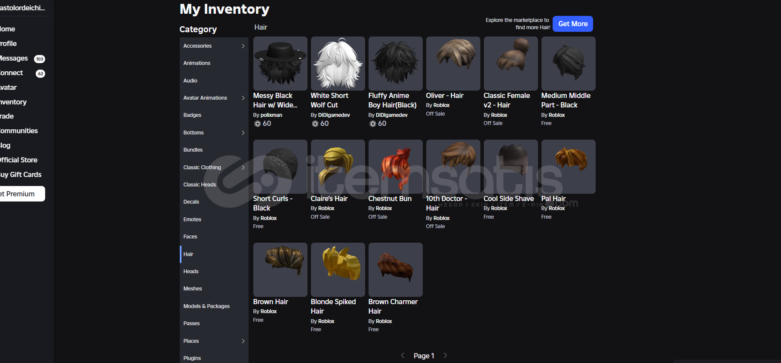Open Buy Gift Cards in the sidebar

[x=21, y=174]
